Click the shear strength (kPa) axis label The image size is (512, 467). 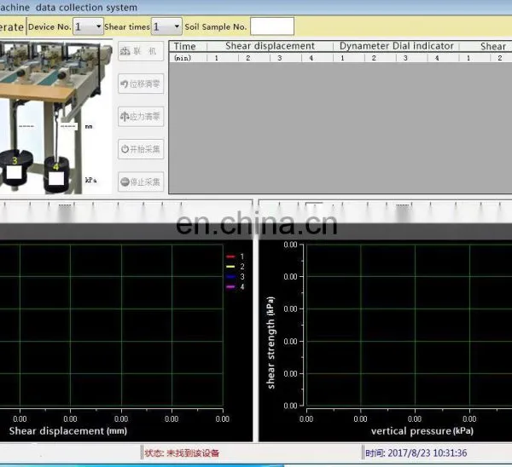[x=271, y=343]
